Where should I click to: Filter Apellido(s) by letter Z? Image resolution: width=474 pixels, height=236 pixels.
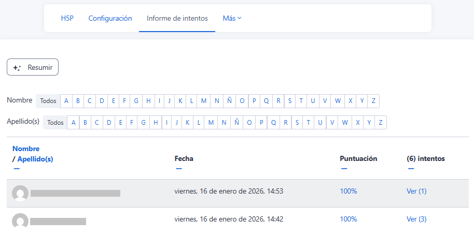pos(381,123)
